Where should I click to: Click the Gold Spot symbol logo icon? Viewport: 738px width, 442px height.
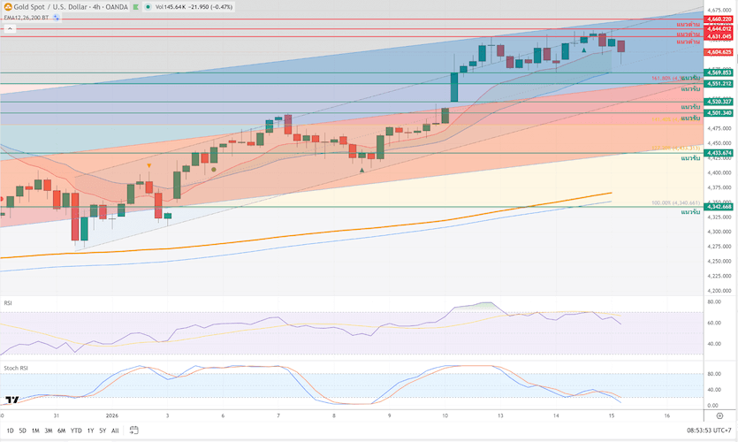point(7,6)
